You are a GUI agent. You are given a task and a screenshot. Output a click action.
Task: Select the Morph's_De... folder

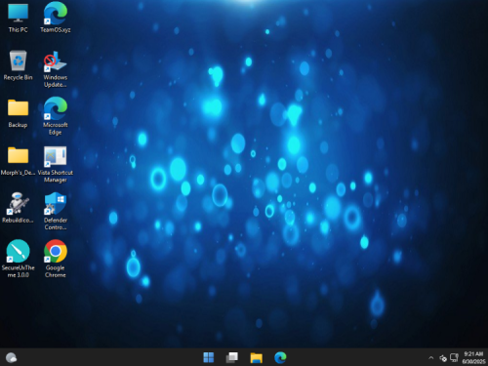click(x=18, y=161)
